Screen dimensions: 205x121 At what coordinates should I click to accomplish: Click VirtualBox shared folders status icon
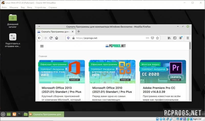[175, 119]
